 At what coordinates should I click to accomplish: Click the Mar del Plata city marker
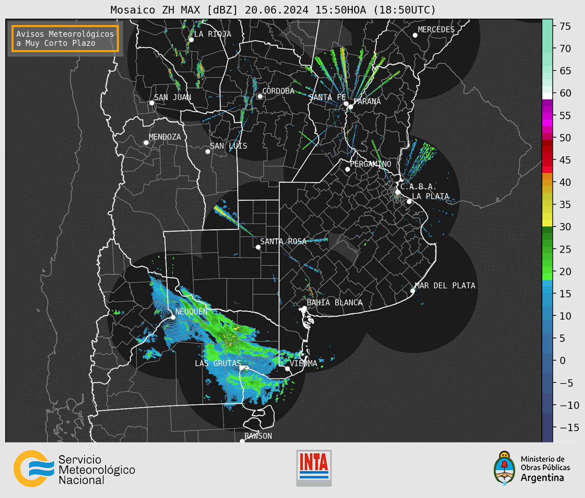(x=413, y=291)
